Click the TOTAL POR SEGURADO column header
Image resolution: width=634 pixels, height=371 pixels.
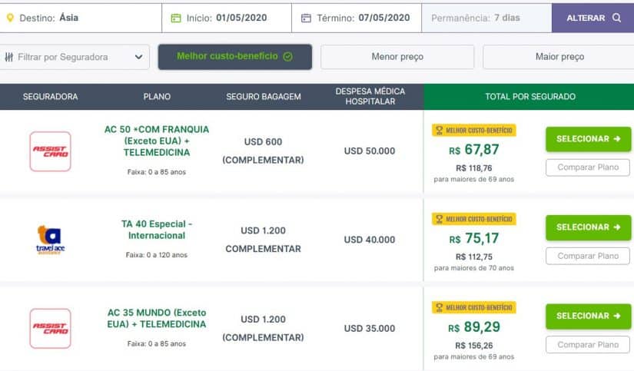coord(530,97)
